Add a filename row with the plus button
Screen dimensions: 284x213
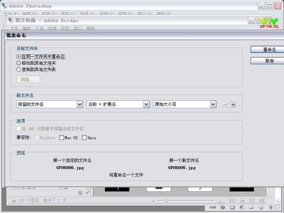[x=233, y=104]
